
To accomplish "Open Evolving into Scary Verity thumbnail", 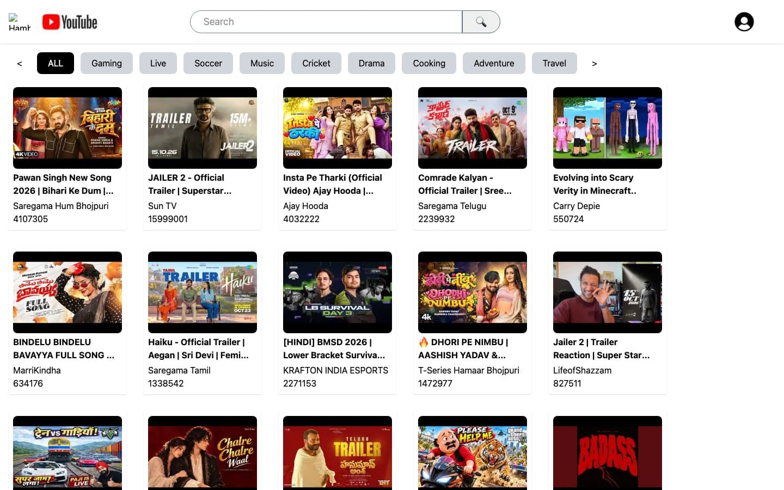I will (608, 128).
